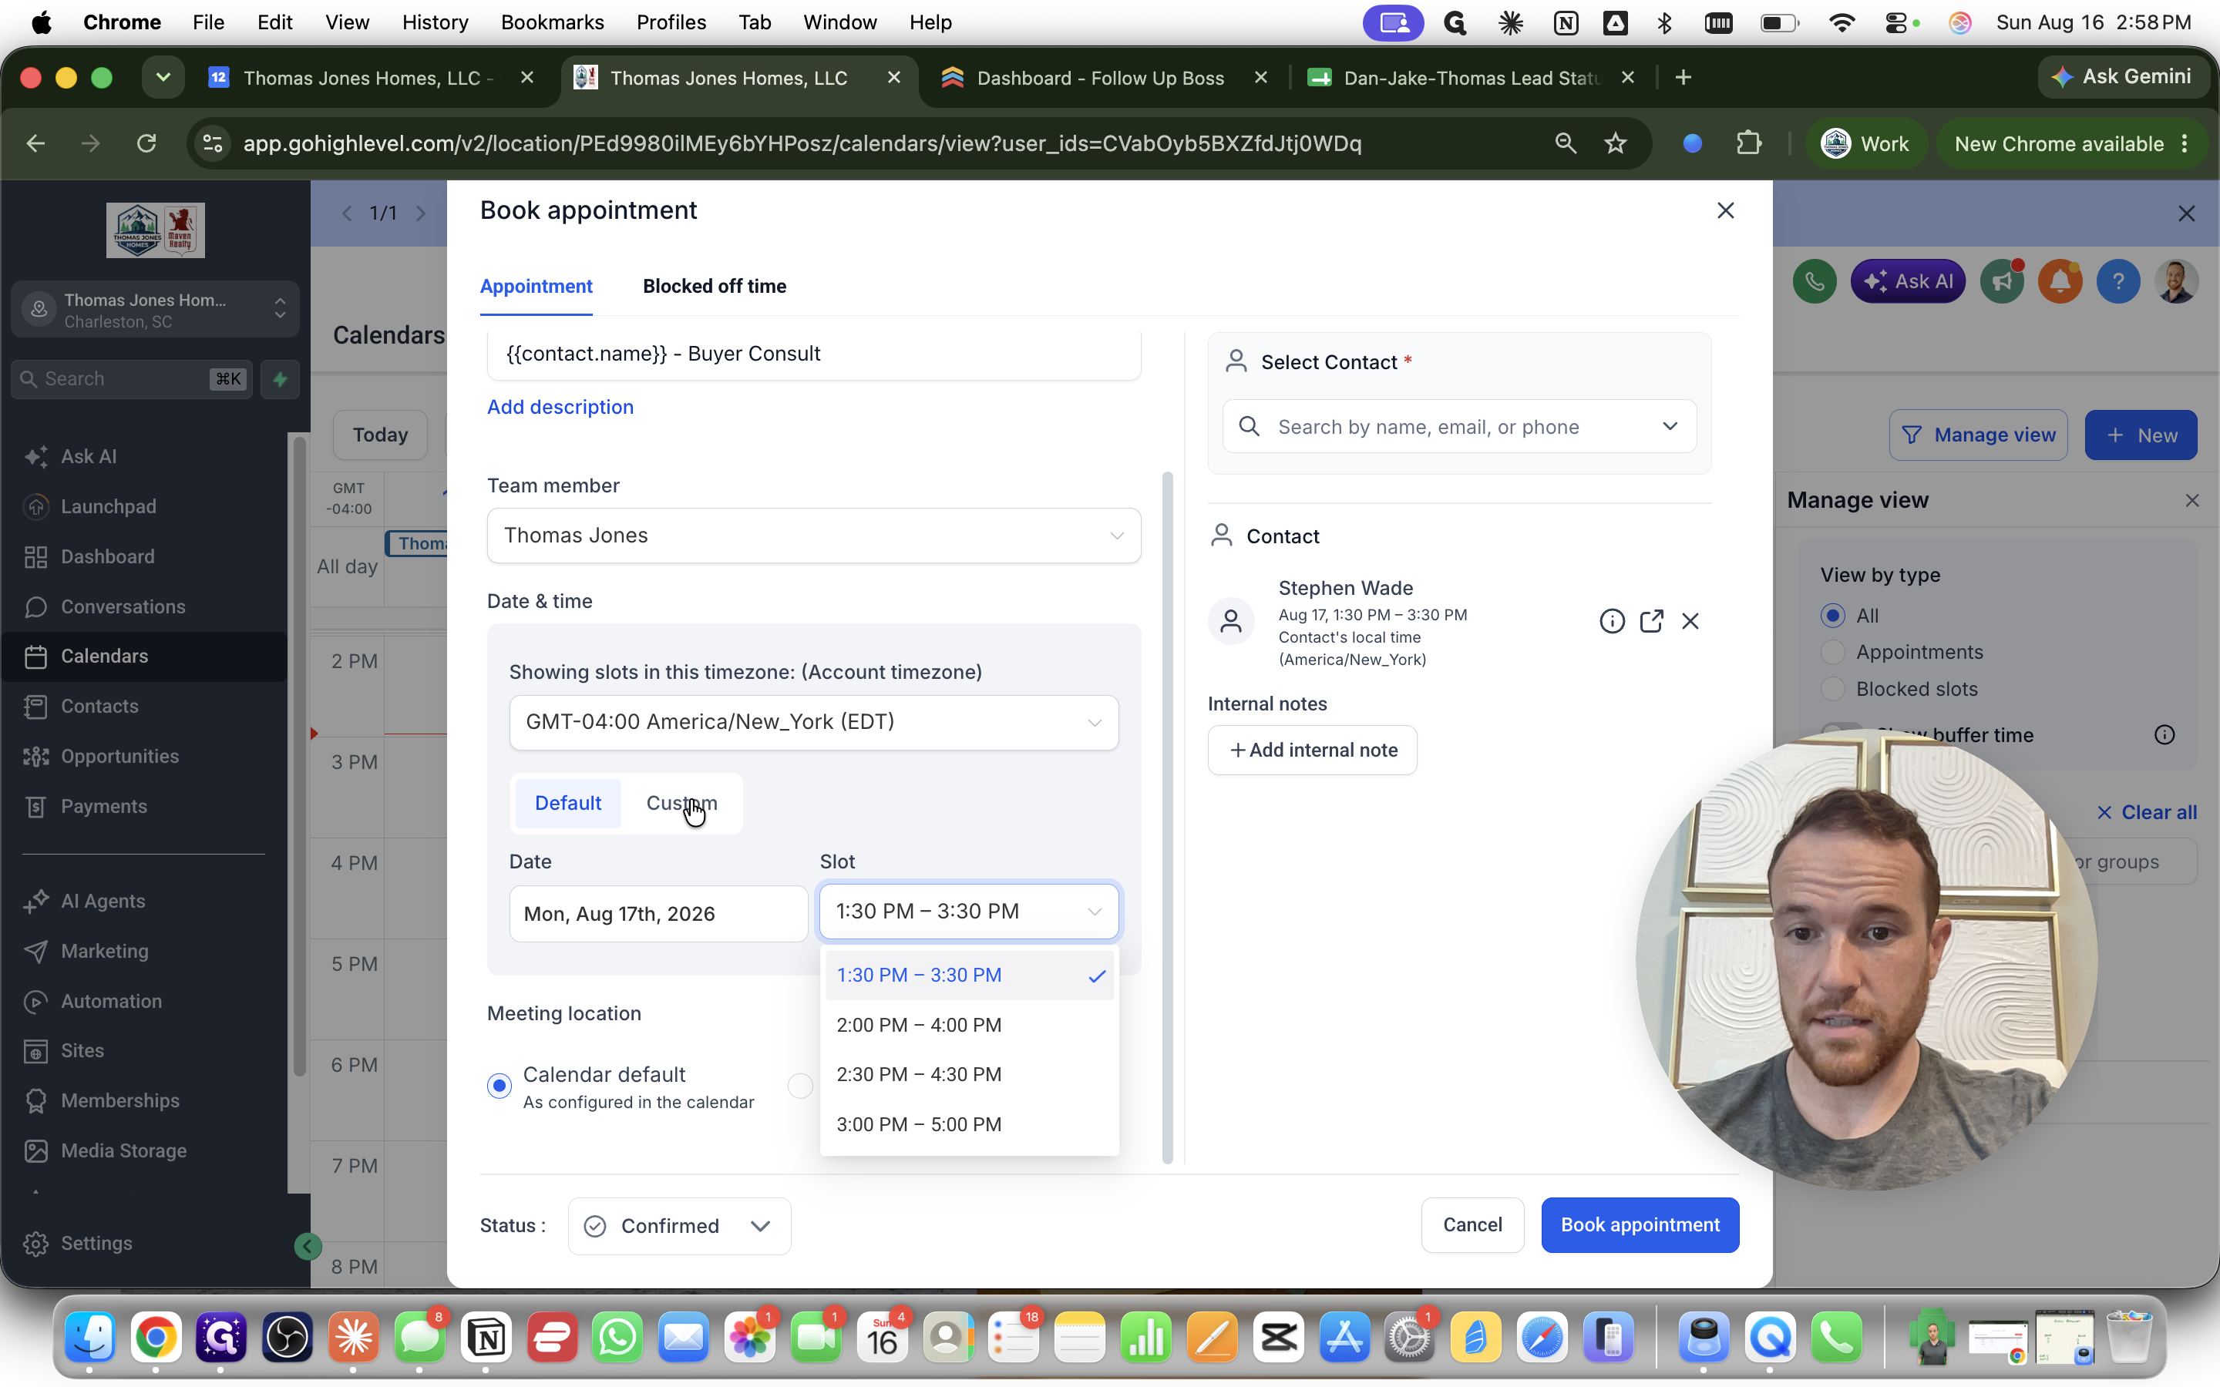This screenshot has width=2220, height=1387.
Task: Bookmark page with the star icon
Action: click(x=1616, y=143)
